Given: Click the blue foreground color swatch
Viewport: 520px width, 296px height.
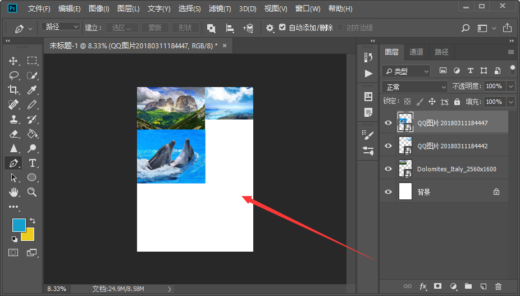Looking at the screenshot, I should point(19,225).
